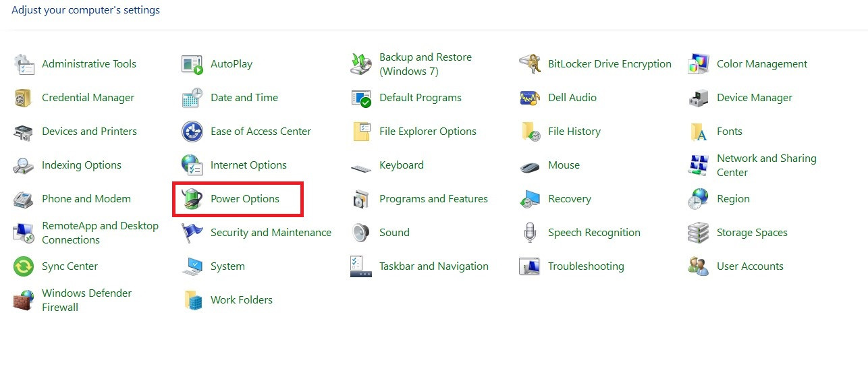Click the Credential Manager link
The image size is (868, 375).
point(88,98)
